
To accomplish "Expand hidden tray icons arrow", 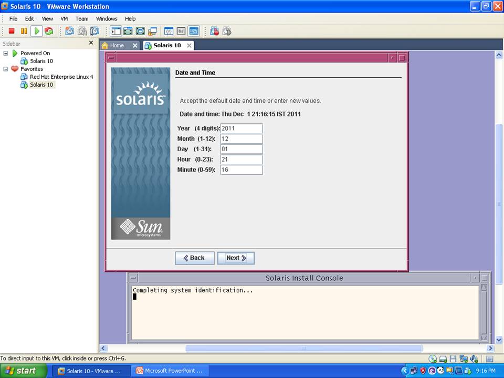I will click(x=404, y=371).
